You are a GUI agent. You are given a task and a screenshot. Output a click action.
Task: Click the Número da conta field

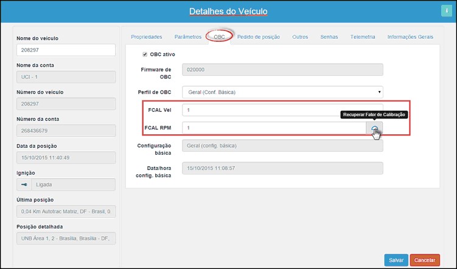[66, 131]
